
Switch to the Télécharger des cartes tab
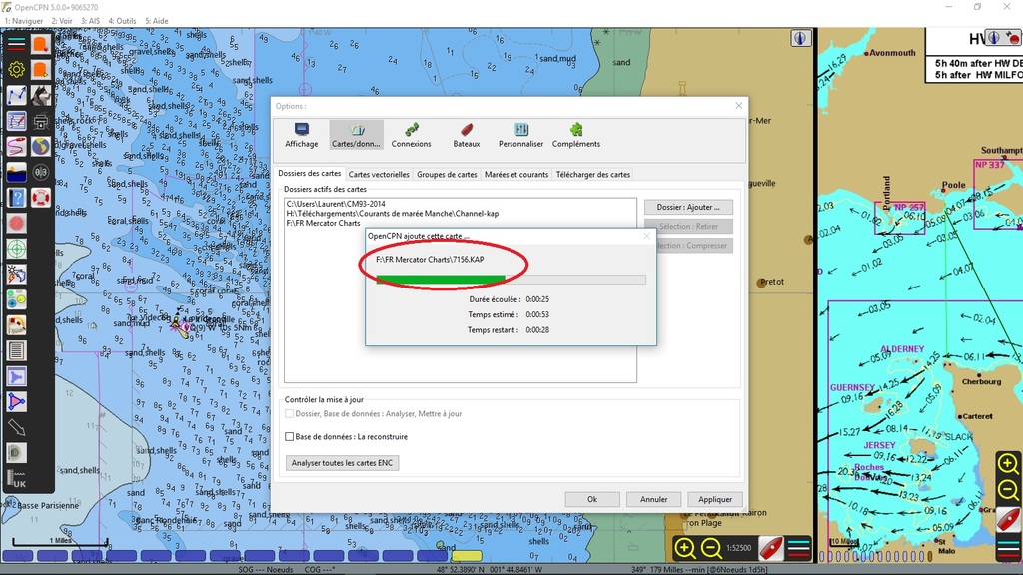point(593,174)
